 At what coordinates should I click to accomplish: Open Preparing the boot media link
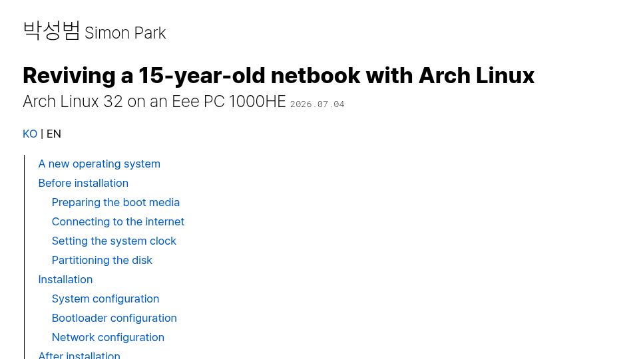[x=116, y=202]
